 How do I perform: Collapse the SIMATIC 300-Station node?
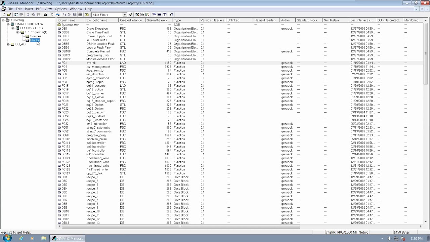click(x=8, y=24)
